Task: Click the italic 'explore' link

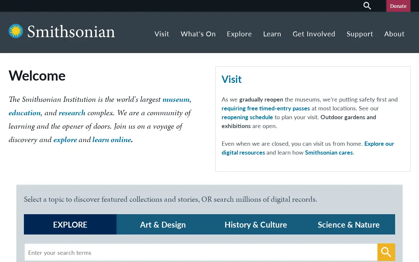Action: click(x=65, y=140)
